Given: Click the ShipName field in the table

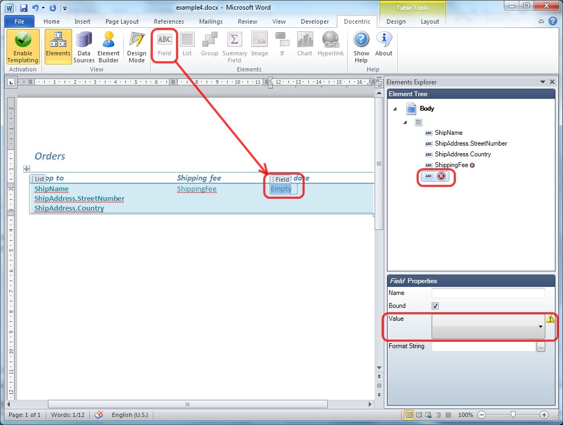Looking at the screenshot, I should tap(51, 189).
